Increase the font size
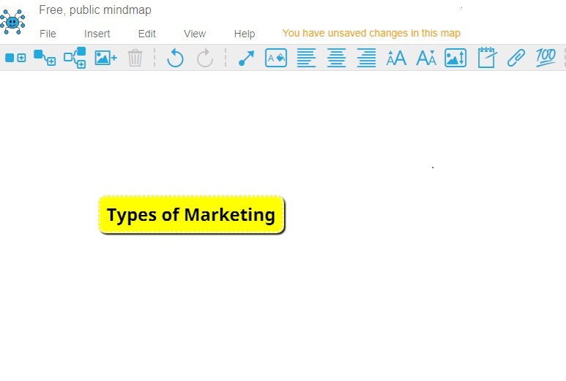Image resolution: width=566 pixels, height=381 pixels. 396,58
